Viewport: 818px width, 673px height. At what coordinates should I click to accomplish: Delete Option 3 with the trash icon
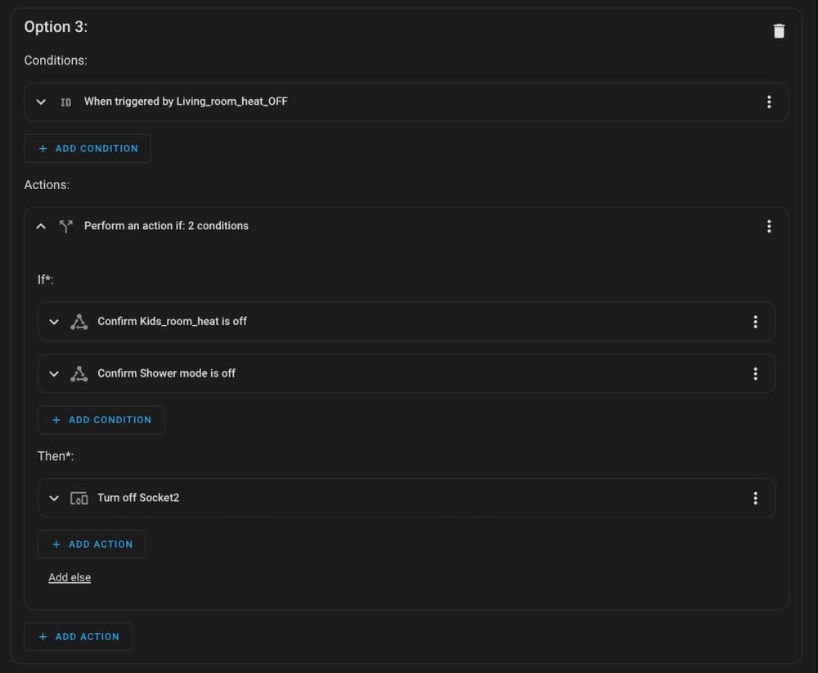pos(779,31)
